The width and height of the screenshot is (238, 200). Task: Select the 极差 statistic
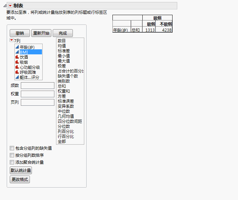tap(62, 66)
